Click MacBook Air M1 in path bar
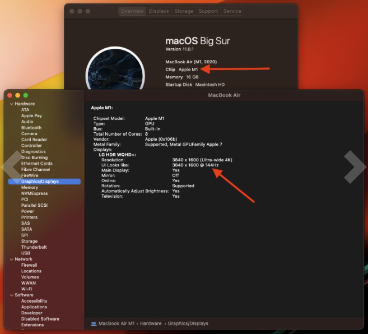The height and width of the screenshot is (334, 368). click(117, 324)
